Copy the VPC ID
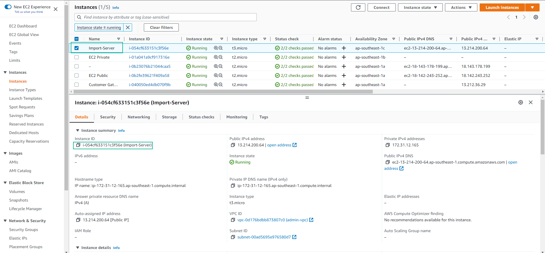Image resolution: width=545 pixels, height=253 pixels. (x=233, y=220)
